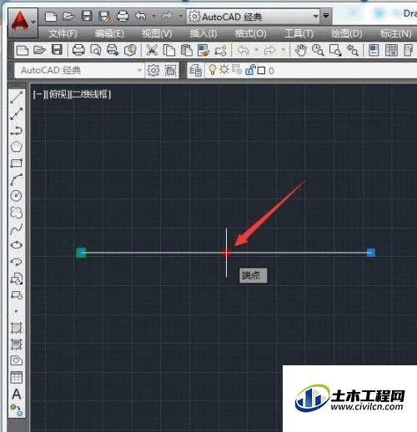
Task: Open the Properties palette icon
Action: coord(374,50)
